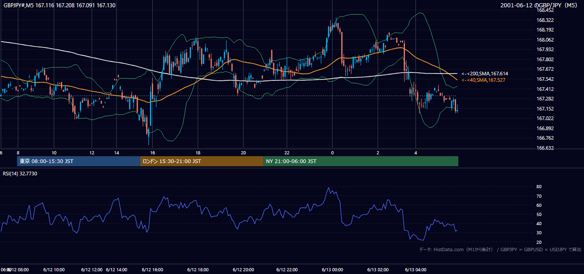Click RSI scale value 60
The height and width of the screenshot is (274, 584).
[539, 205]
